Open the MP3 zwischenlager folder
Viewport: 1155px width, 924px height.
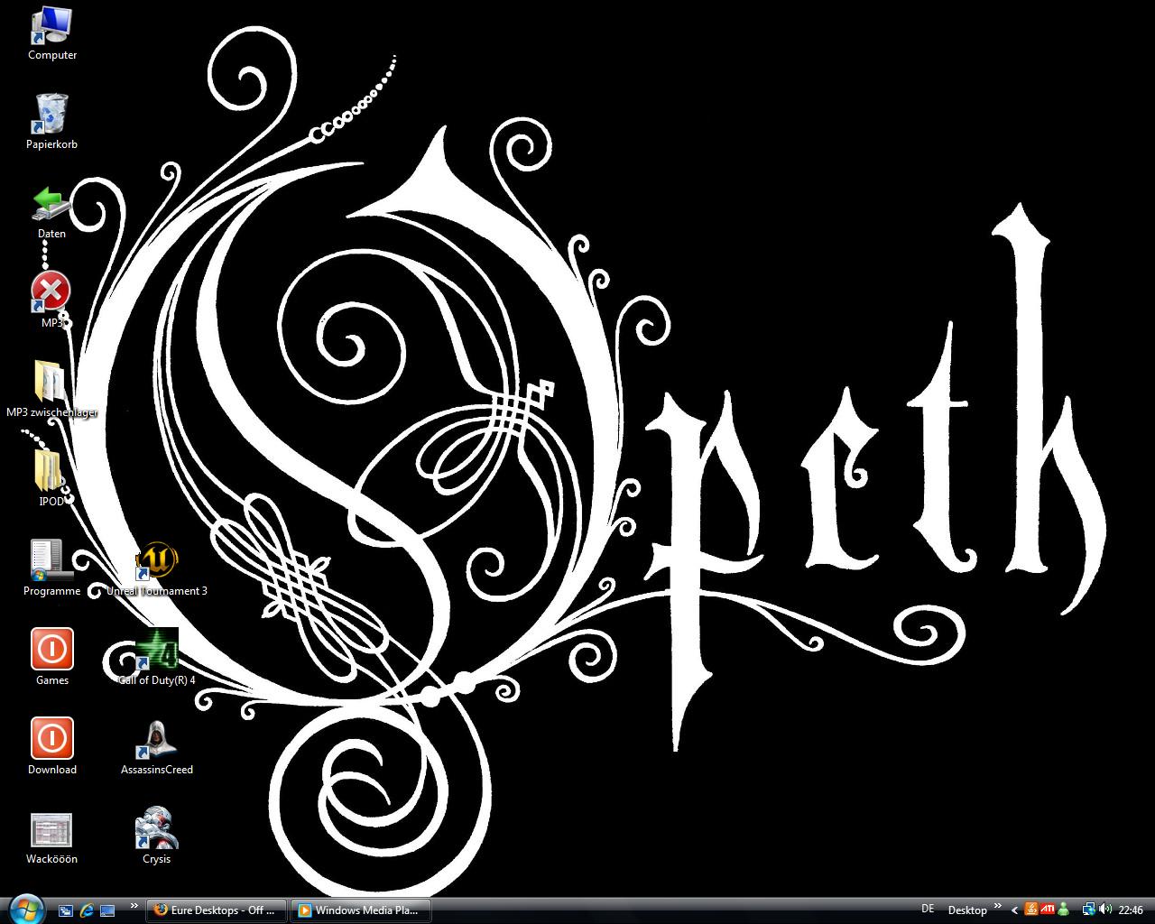pos(51,390)
